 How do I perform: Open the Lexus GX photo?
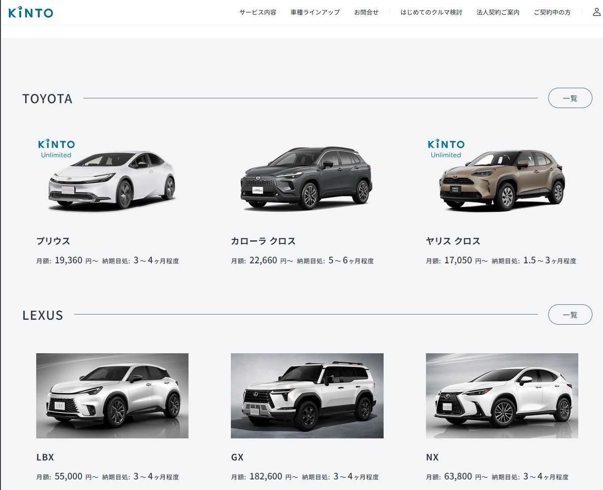pos(307,396)
